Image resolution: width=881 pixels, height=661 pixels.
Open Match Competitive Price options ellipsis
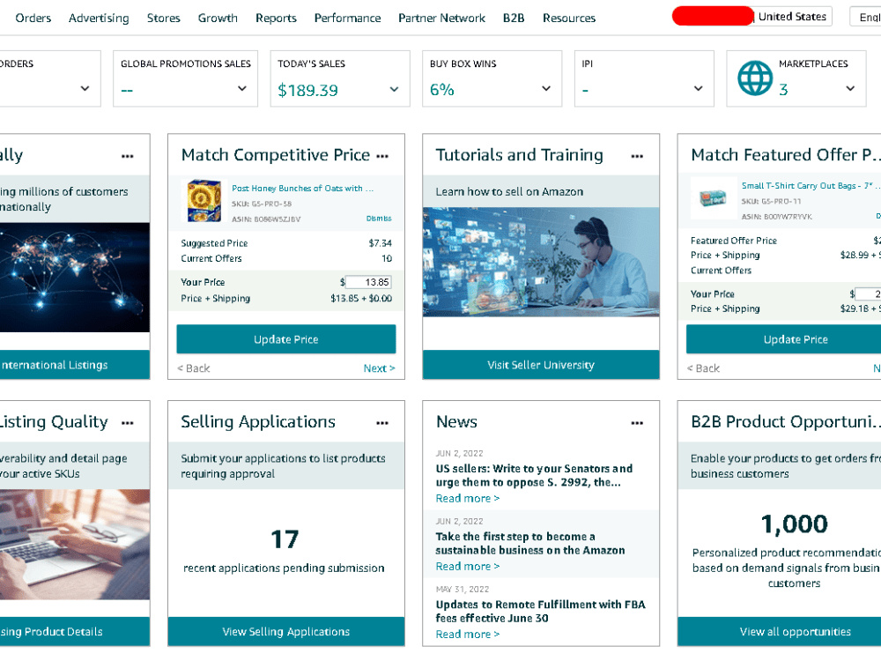coord(382,156)
